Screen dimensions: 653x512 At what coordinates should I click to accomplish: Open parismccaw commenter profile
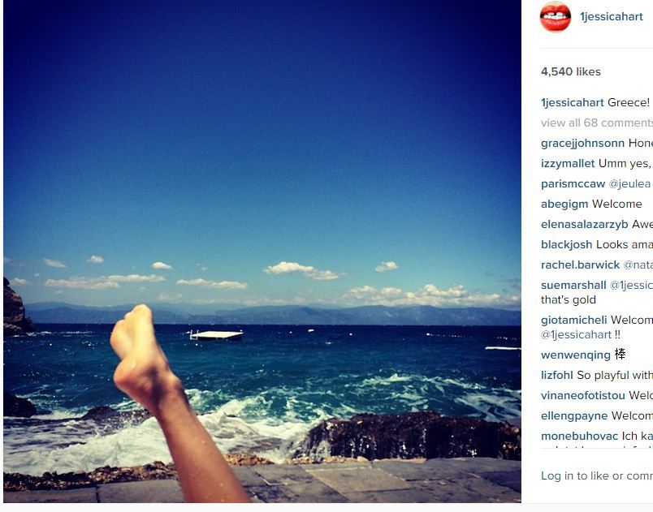click(573, 184)
